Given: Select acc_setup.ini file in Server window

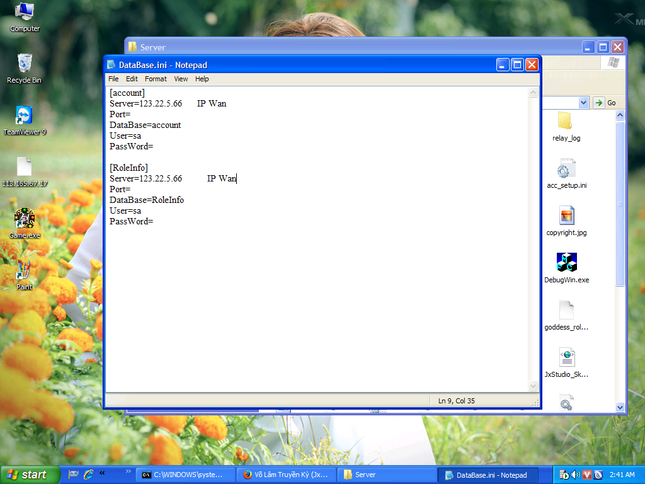Looking at the screenshot, I should [566, 174].
